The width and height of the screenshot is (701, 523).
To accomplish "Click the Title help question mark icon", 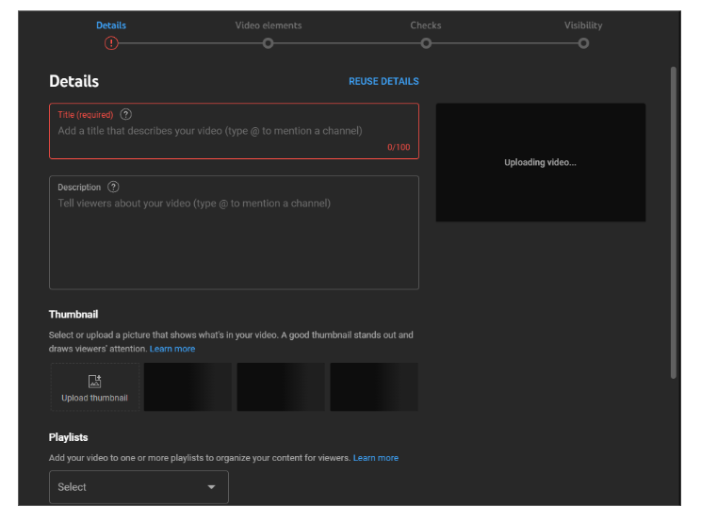I will pos(126,114).
